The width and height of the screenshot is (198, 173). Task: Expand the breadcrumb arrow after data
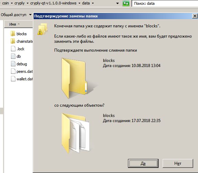[x=93, y=3]
